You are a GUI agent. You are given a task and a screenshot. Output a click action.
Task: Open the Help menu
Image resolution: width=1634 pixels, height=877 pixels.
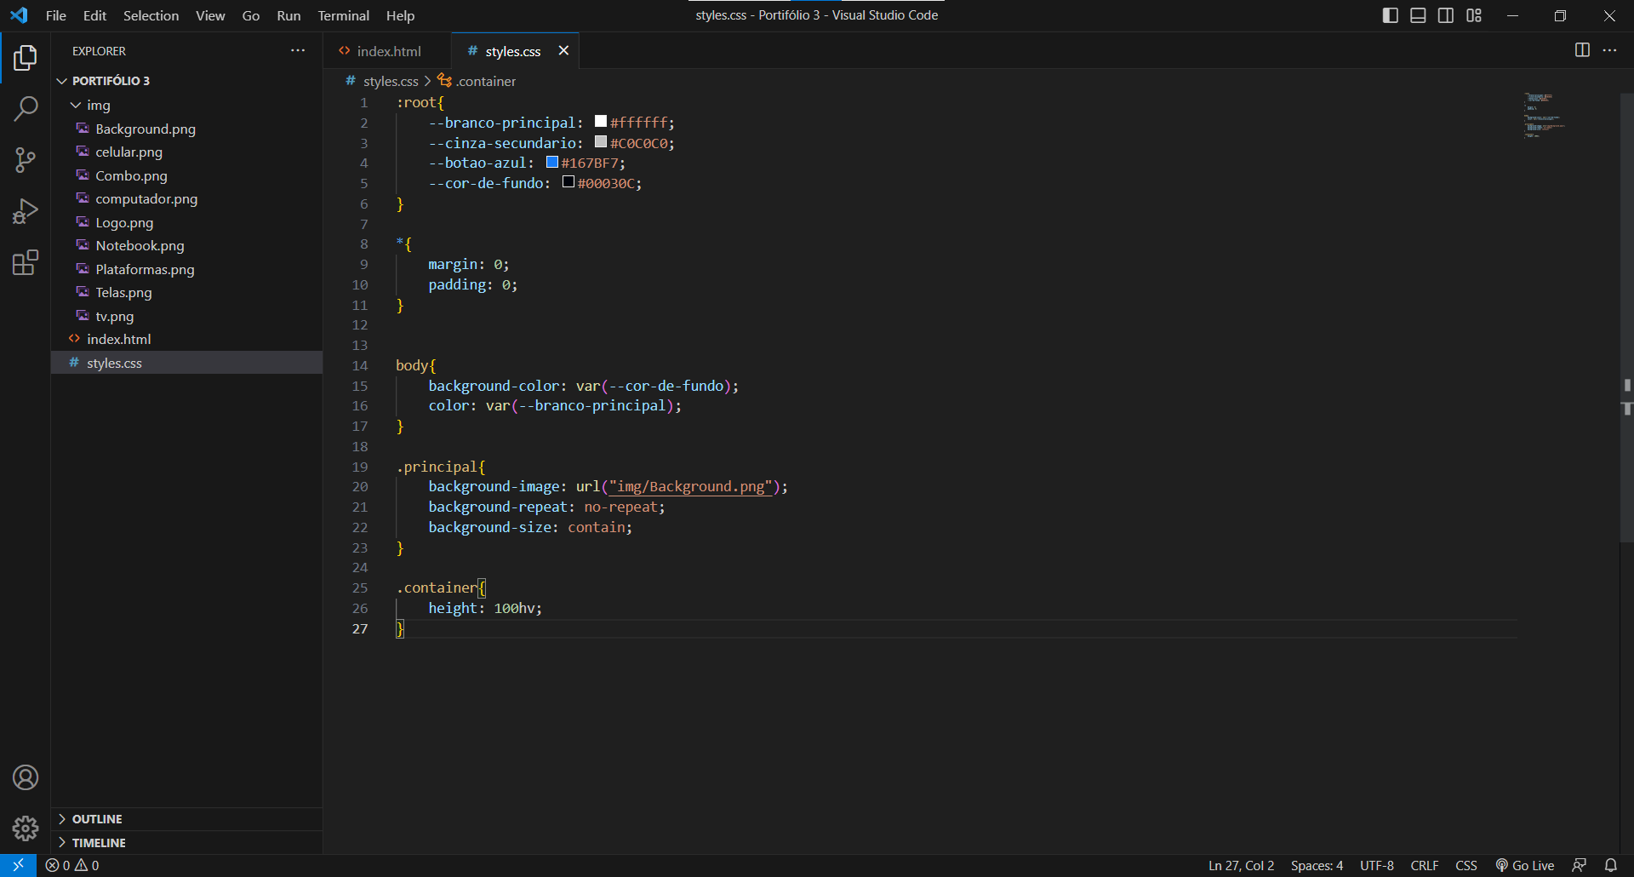[400, 15]
